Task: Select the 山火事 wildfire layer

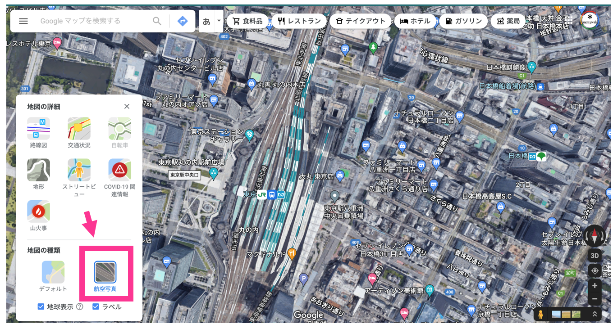Action: click(x=39, y=211)
